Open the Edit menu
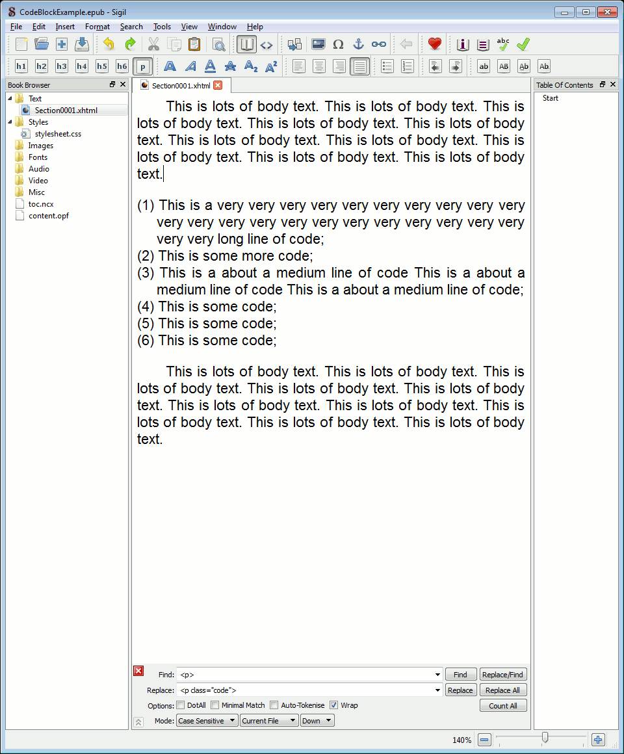Image resolution: width=624 pixels, height=754 pixels. (39, 27)
